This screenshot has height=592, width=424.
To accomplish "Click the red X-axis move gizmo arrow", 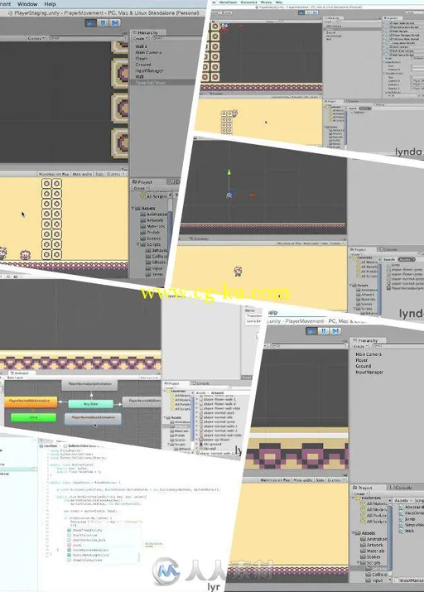I will tap(252, 195).
